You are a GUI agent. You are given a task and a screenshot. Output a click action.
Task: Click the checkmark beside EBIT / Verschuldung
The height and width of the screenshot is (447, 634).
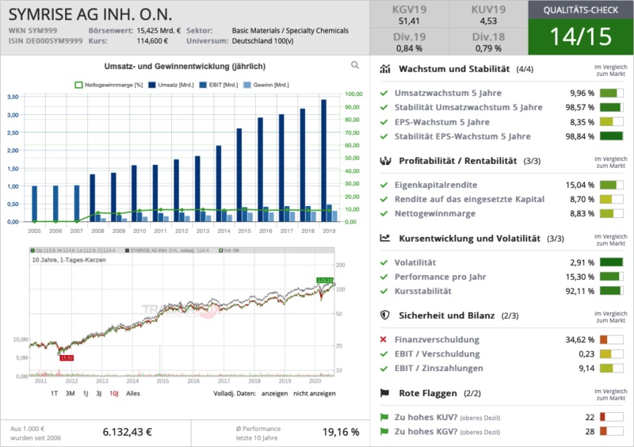[x=384, y=354]
